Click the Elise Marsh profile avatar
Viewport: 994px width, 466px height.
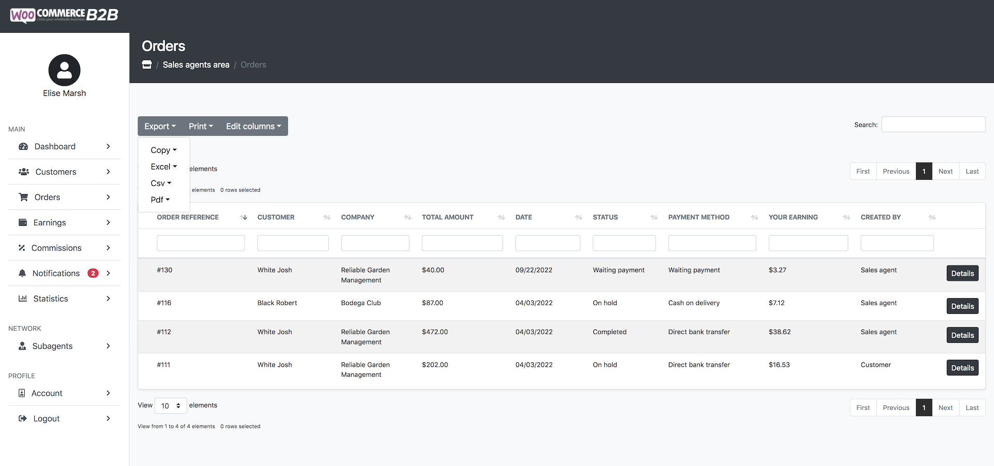64,70
